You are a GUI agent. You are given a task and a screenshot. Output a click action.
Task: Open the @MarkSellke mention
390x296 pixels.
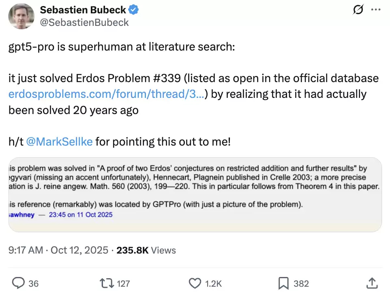[x=59, y=142]
